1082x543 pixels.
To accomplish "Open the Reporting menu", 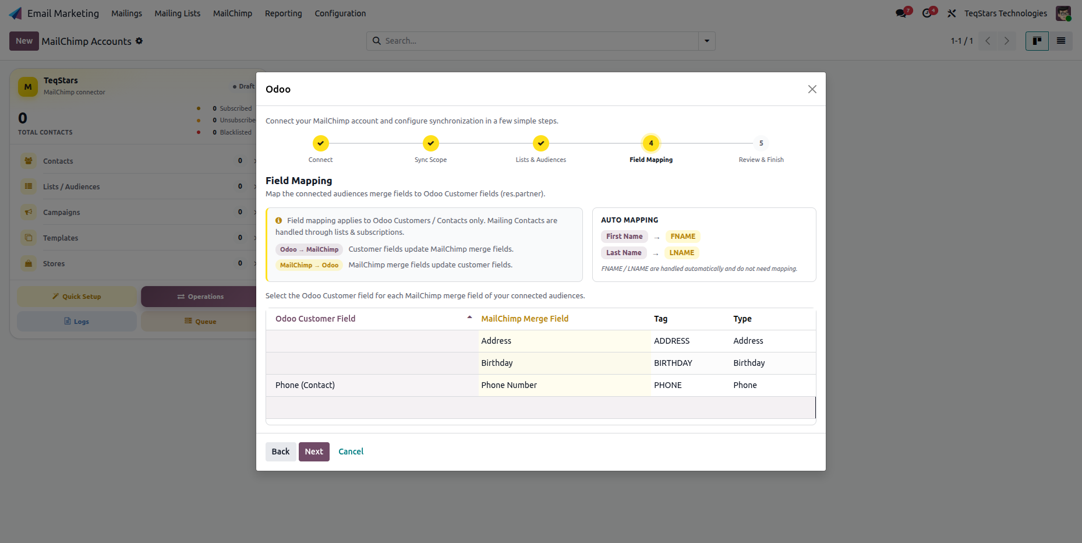I will (283, 13).
